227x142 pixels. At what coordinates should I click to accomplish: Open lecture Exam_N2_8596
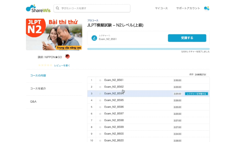tap(114, 107)
